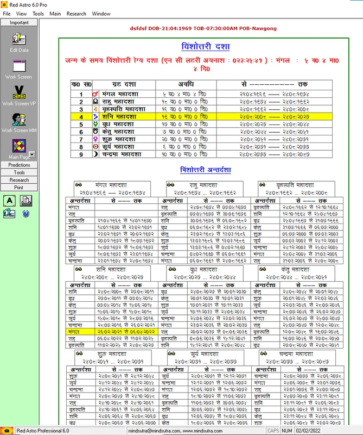Screen dimensions: 363x435
Task: Open the Window menu
Action: pyautogui.click(x=101, y=14)
